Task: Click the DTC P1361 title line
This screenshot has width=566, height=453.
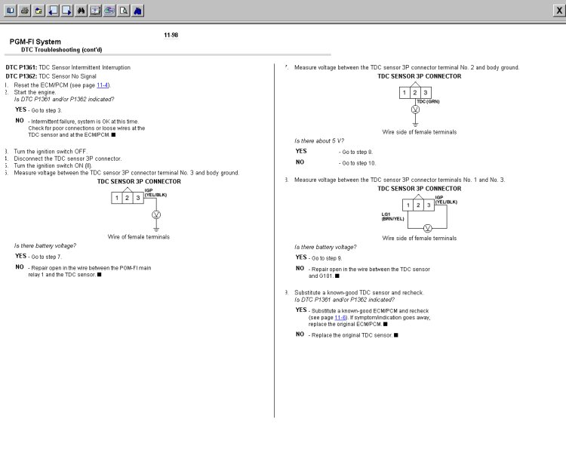Action: click(x=68, y=67)
